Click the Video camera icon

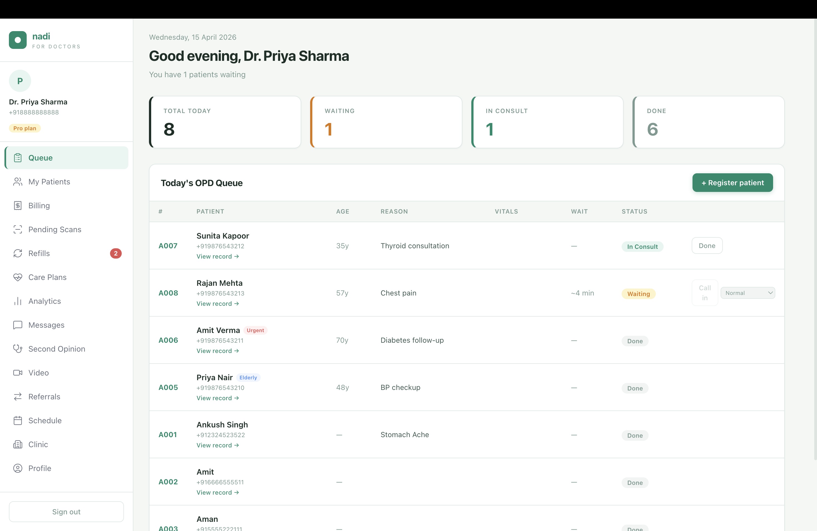18,373
